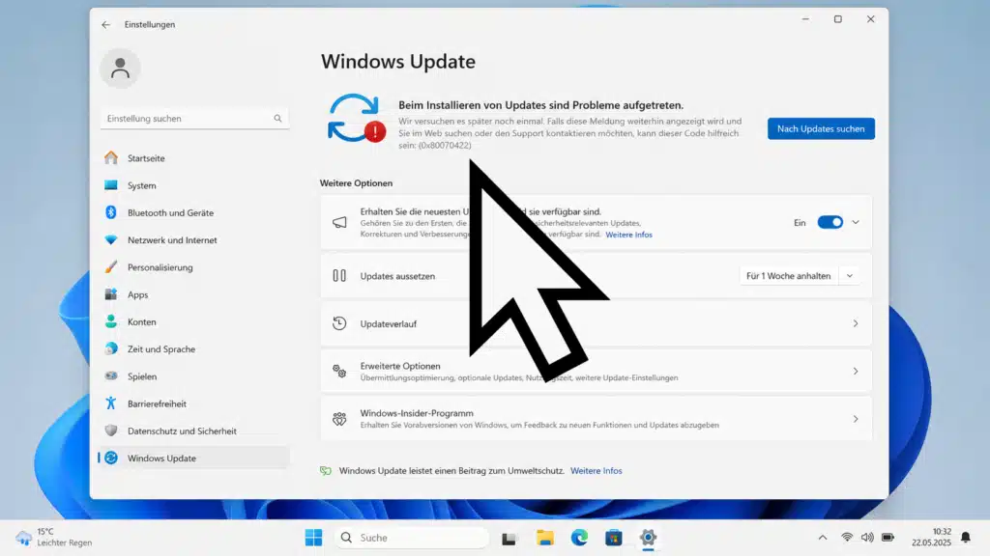Click the Wi-Fi tray icon
This screenshot has height=556, width=990.
[847, 537]
